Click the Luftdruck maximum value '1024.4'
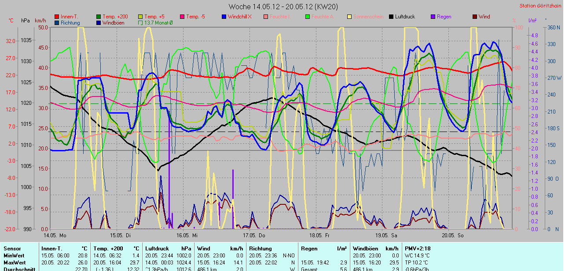The image size is (565, 271). click(x=183, y=263)
